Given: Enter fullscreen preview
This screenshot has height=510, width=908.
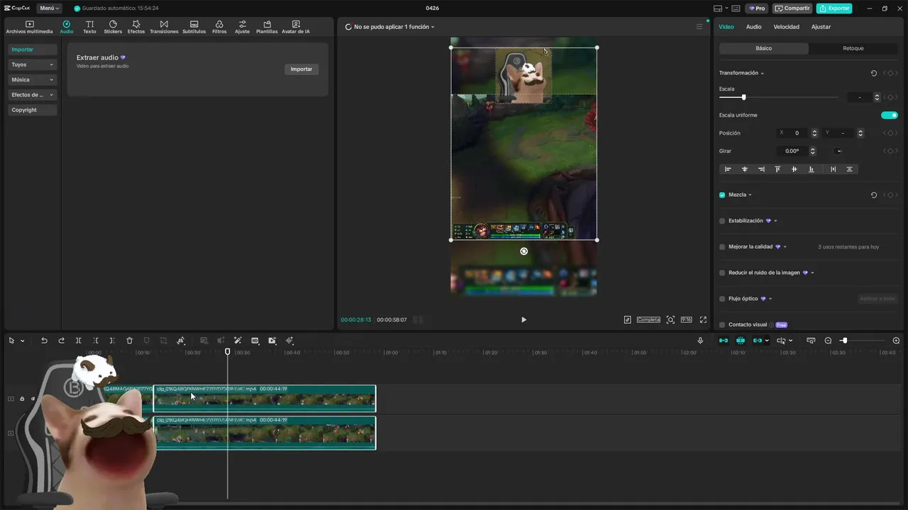Looking at the screenshot, I should pos(703,319).
